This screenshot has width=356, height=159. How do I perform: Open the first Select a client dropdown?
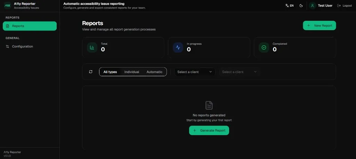pyautogui.click(x=195, y=72)
